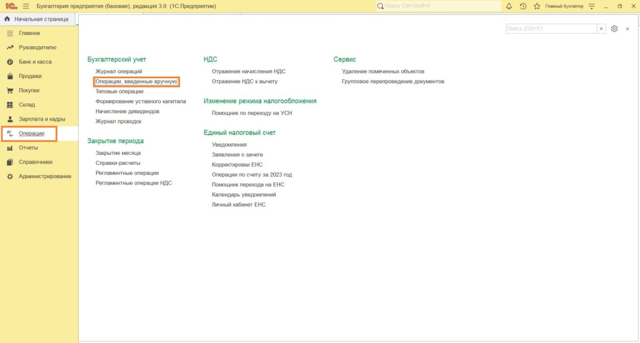The image size is (640, 343).
Task: Open Закрытие месяца link
Action: coord(118,153)
